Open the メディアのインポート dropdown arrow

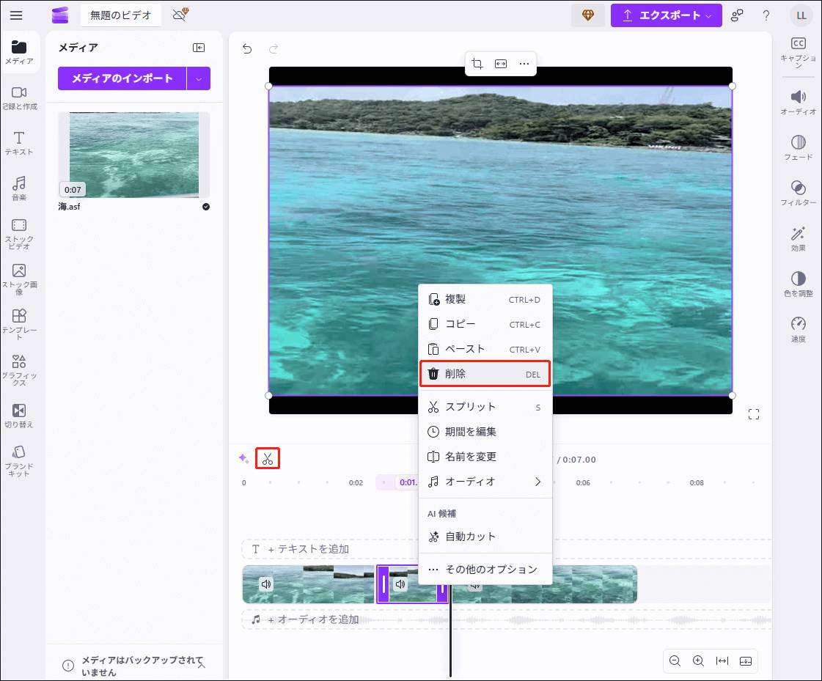point(199,78)
